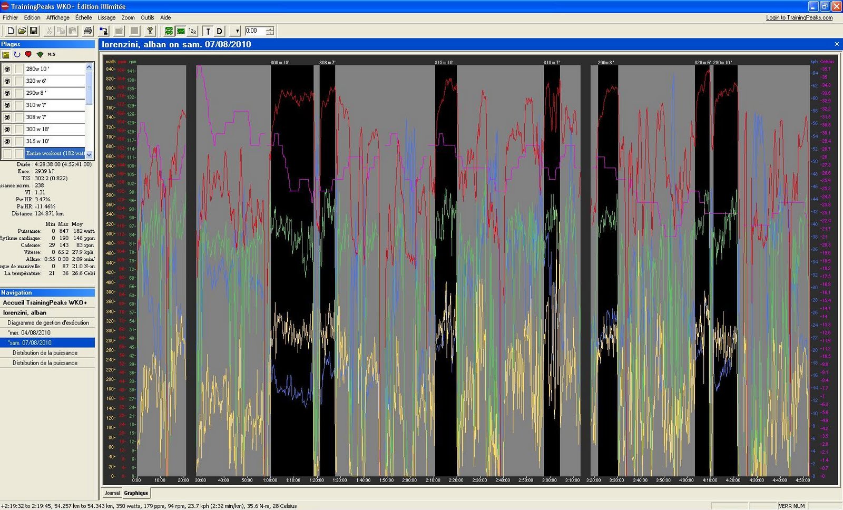This screenshot has height=510, width=843.
Task: Click the WKO+ application icon in title bar
Action: coord(5,6)
